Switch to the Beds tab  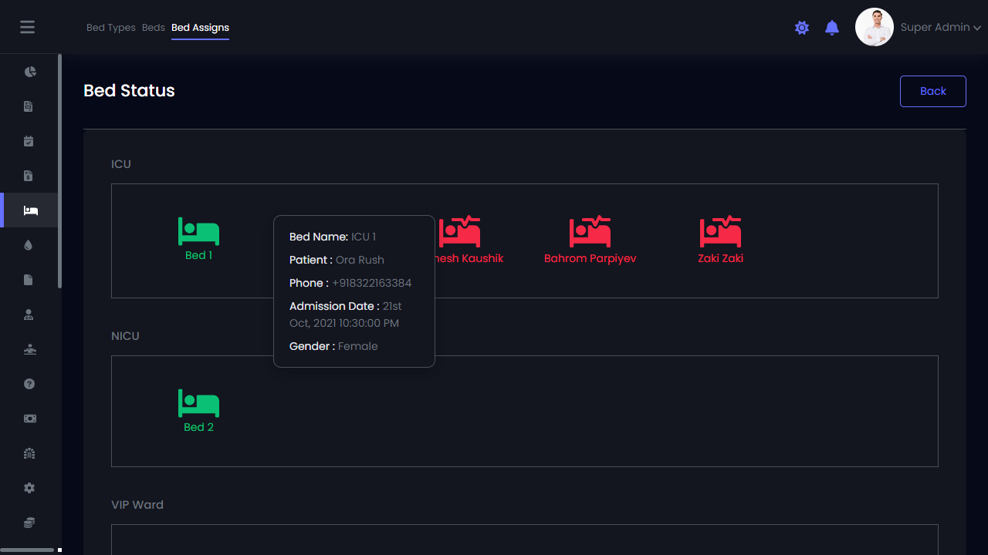pos(154,28)
